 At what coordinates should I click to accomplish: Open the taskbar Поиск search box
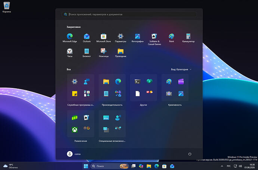click(x=110, y=166)
